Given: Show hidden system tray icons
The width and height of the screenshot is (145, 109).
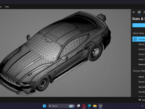Looking at the screenshot, I should 143,106.
